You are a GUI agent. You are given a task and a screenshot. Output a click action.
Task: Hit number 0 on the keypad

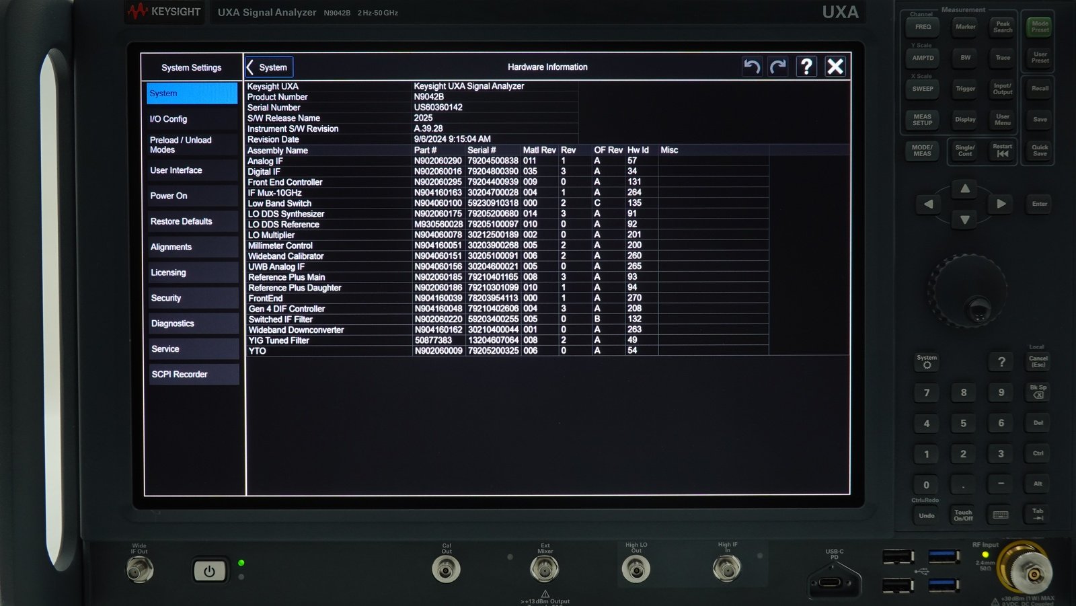[927, 485]
